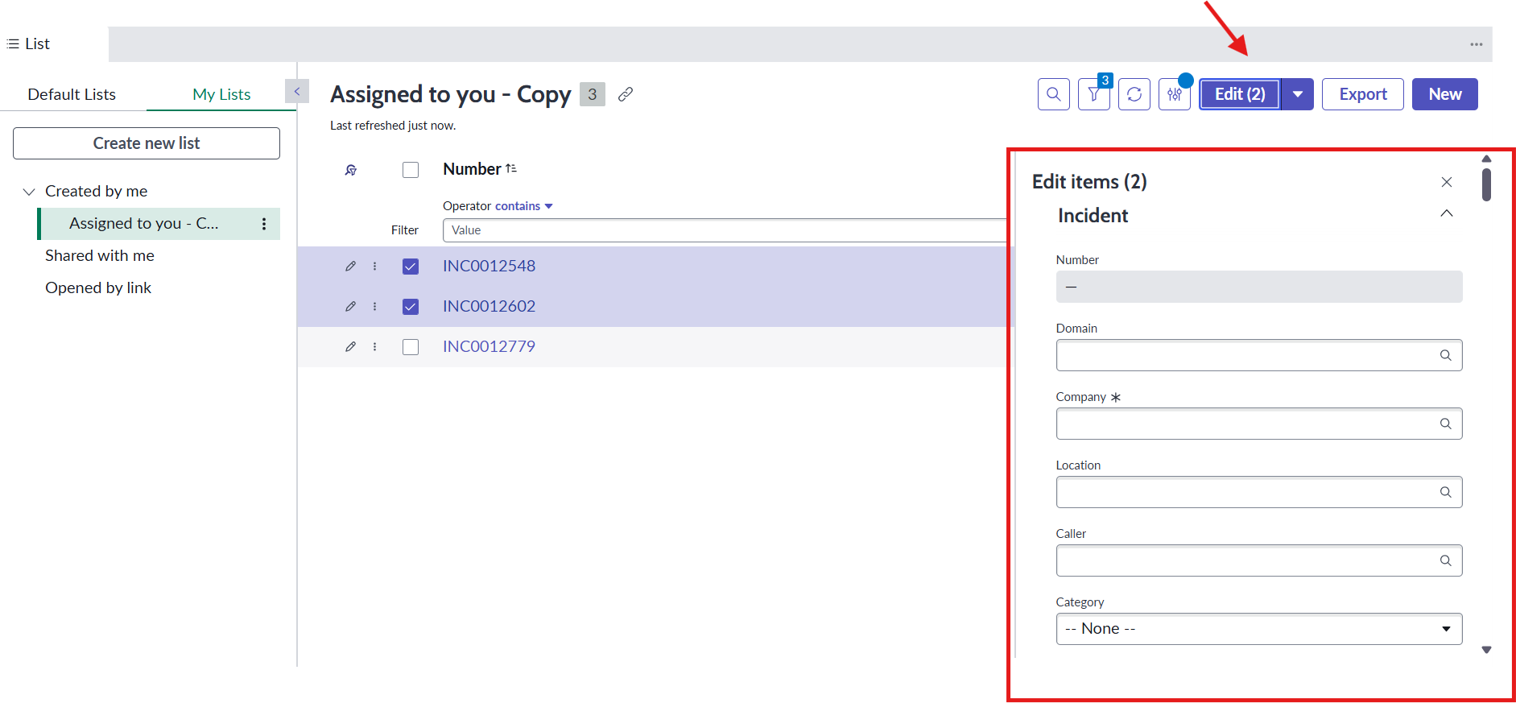
Task: Collapse the Created by me group
Action: (29, 192)
